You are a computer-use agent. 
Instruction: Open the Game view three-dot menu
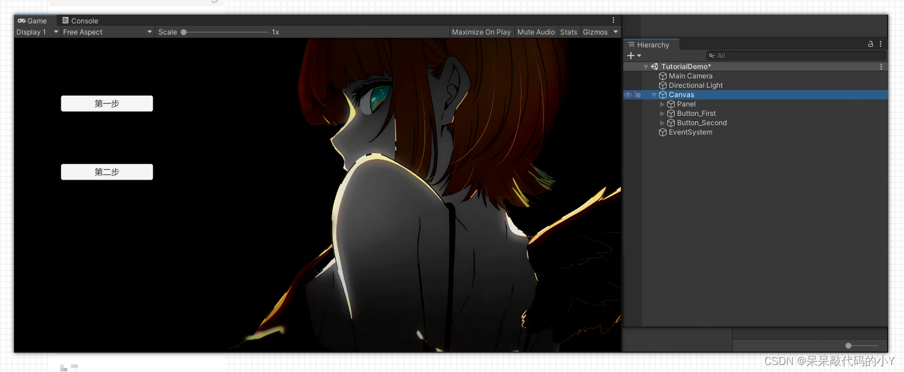point(613,20)
